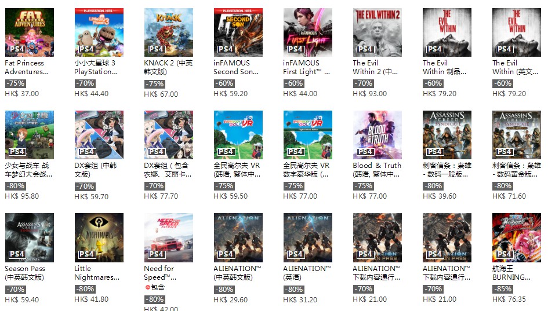This screenshot has width=548, height=311.
Task: Click the red bundle icon under Need for Speed
Action: coord(147,287)
